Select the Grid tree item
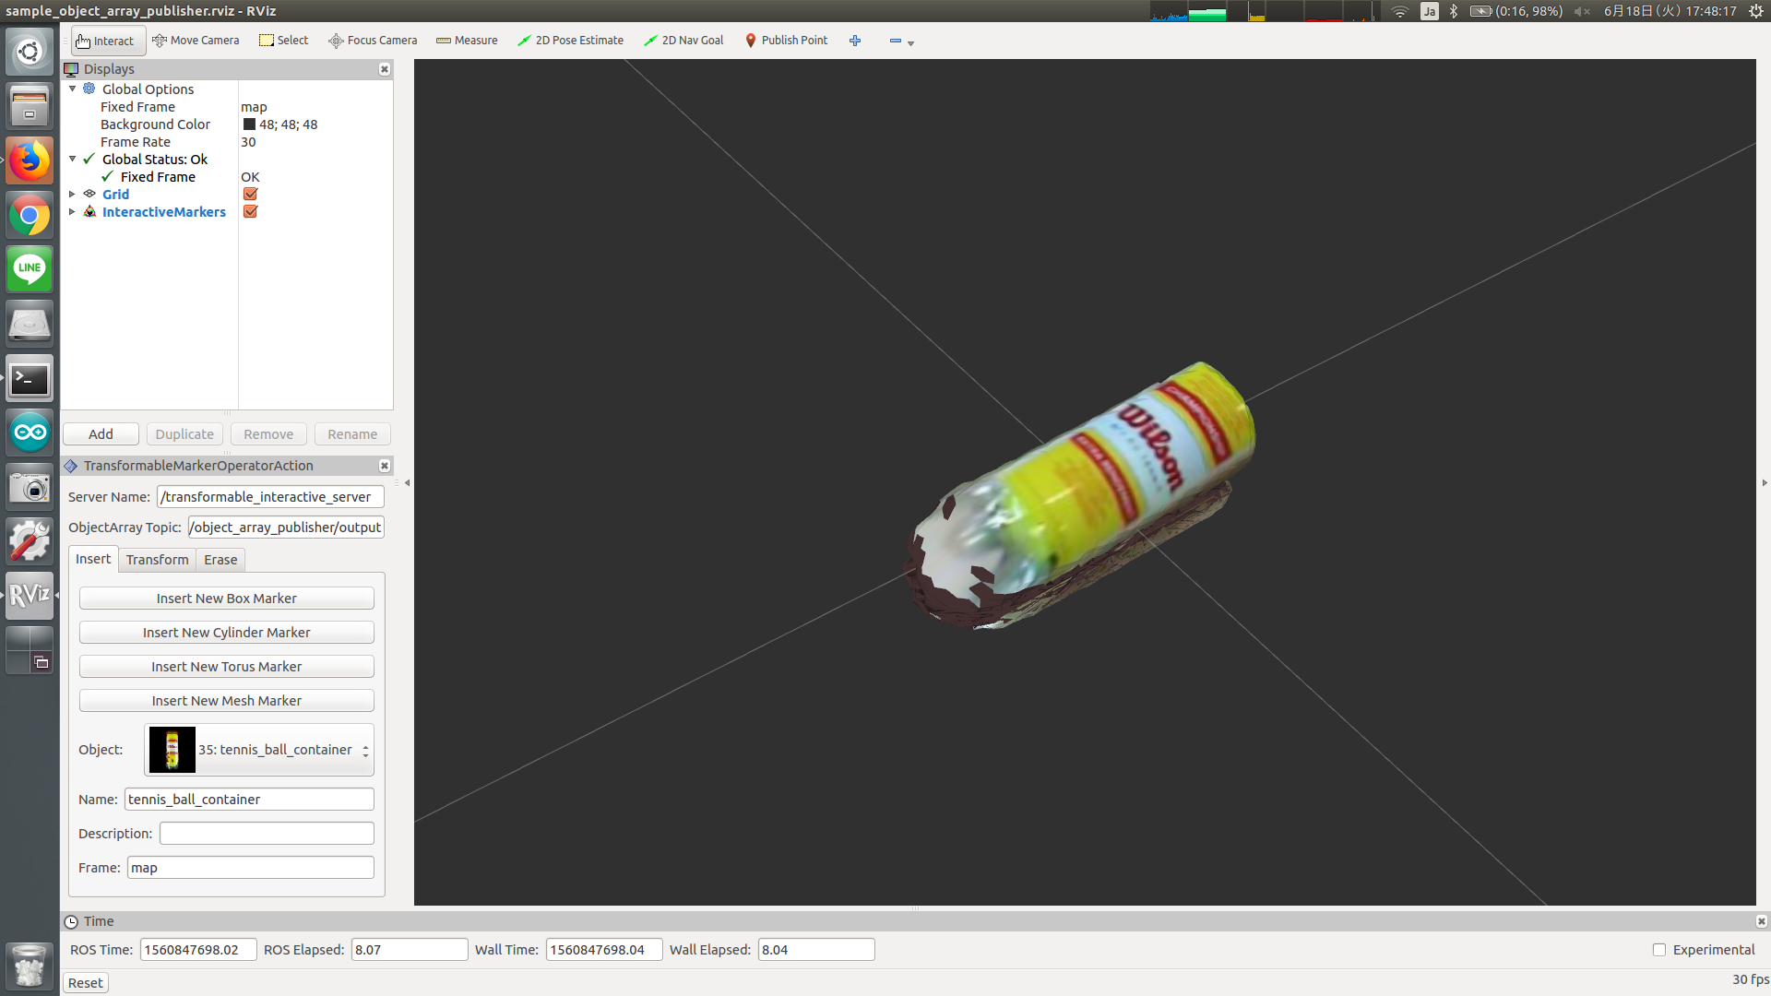The width and height of the screenshot is (1771, 996). [115, 194]
